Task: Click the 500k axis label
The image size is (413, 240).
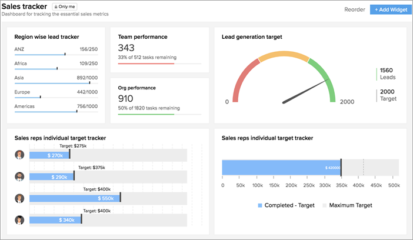Action: point(394,185)
